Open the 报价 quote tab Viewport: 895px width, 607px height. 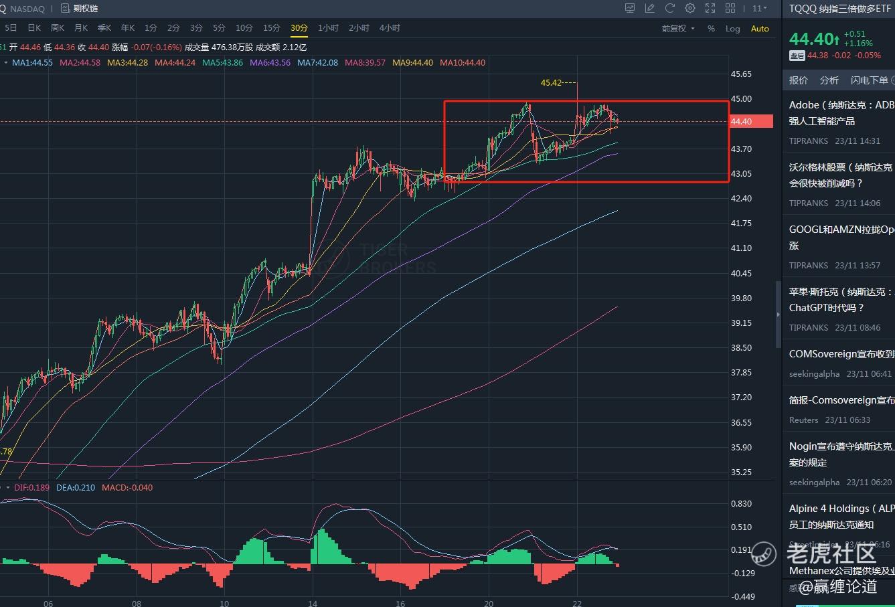799,80
